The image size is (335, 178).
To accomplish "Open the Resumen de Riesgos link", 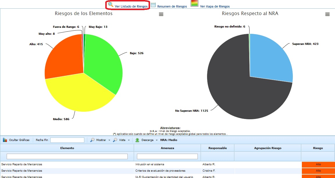I will point(172,6).
